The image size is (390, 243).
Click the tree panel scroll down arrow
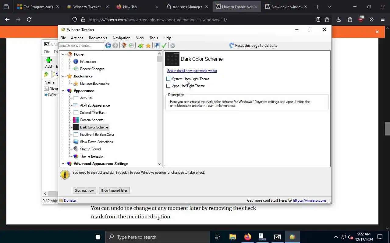(x=159, y=164)
